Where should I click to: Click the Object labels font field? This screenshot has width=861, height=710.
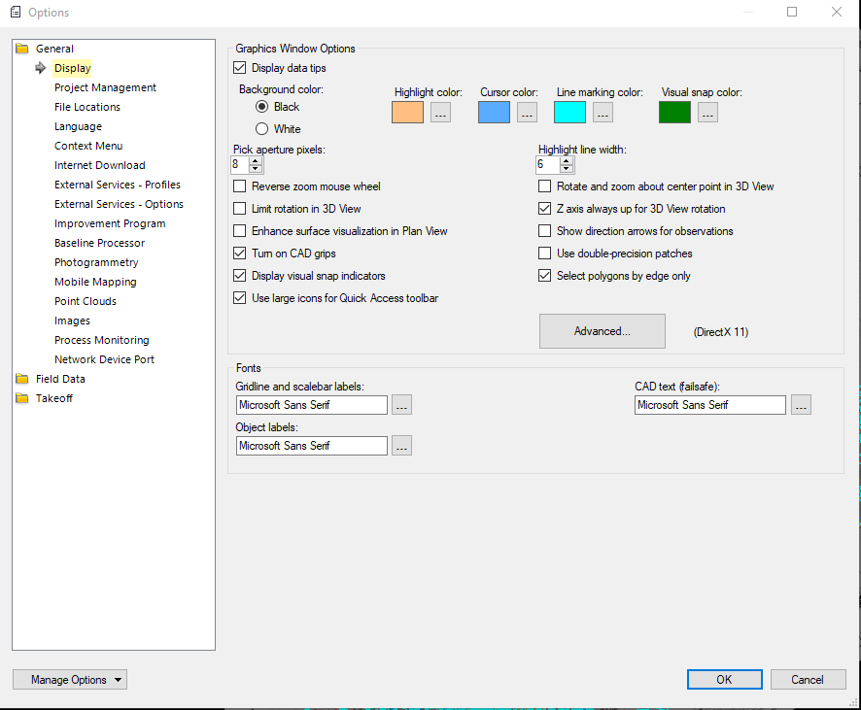click(x=312, y=446)
